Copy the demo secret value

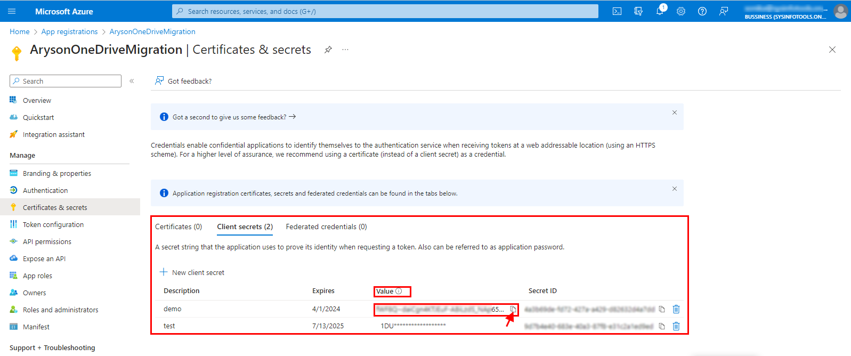[x=513, y=309]
